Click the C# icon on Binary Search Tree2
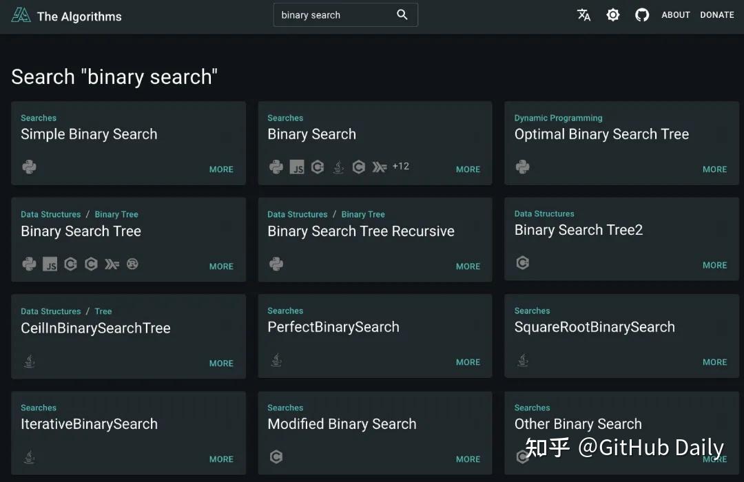Screen dimensions: 744x482 click(522, 263)
